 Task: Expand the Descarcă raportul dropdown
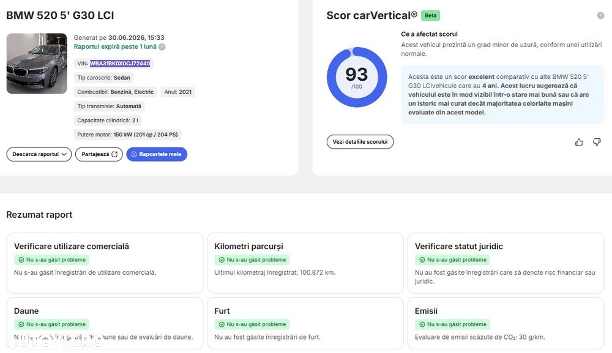click(39, 154)
